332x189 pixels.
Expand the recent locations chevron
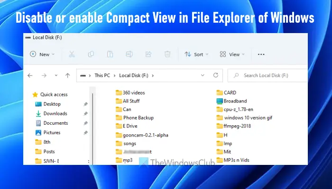pyautogui.click(x=56, y=75)
